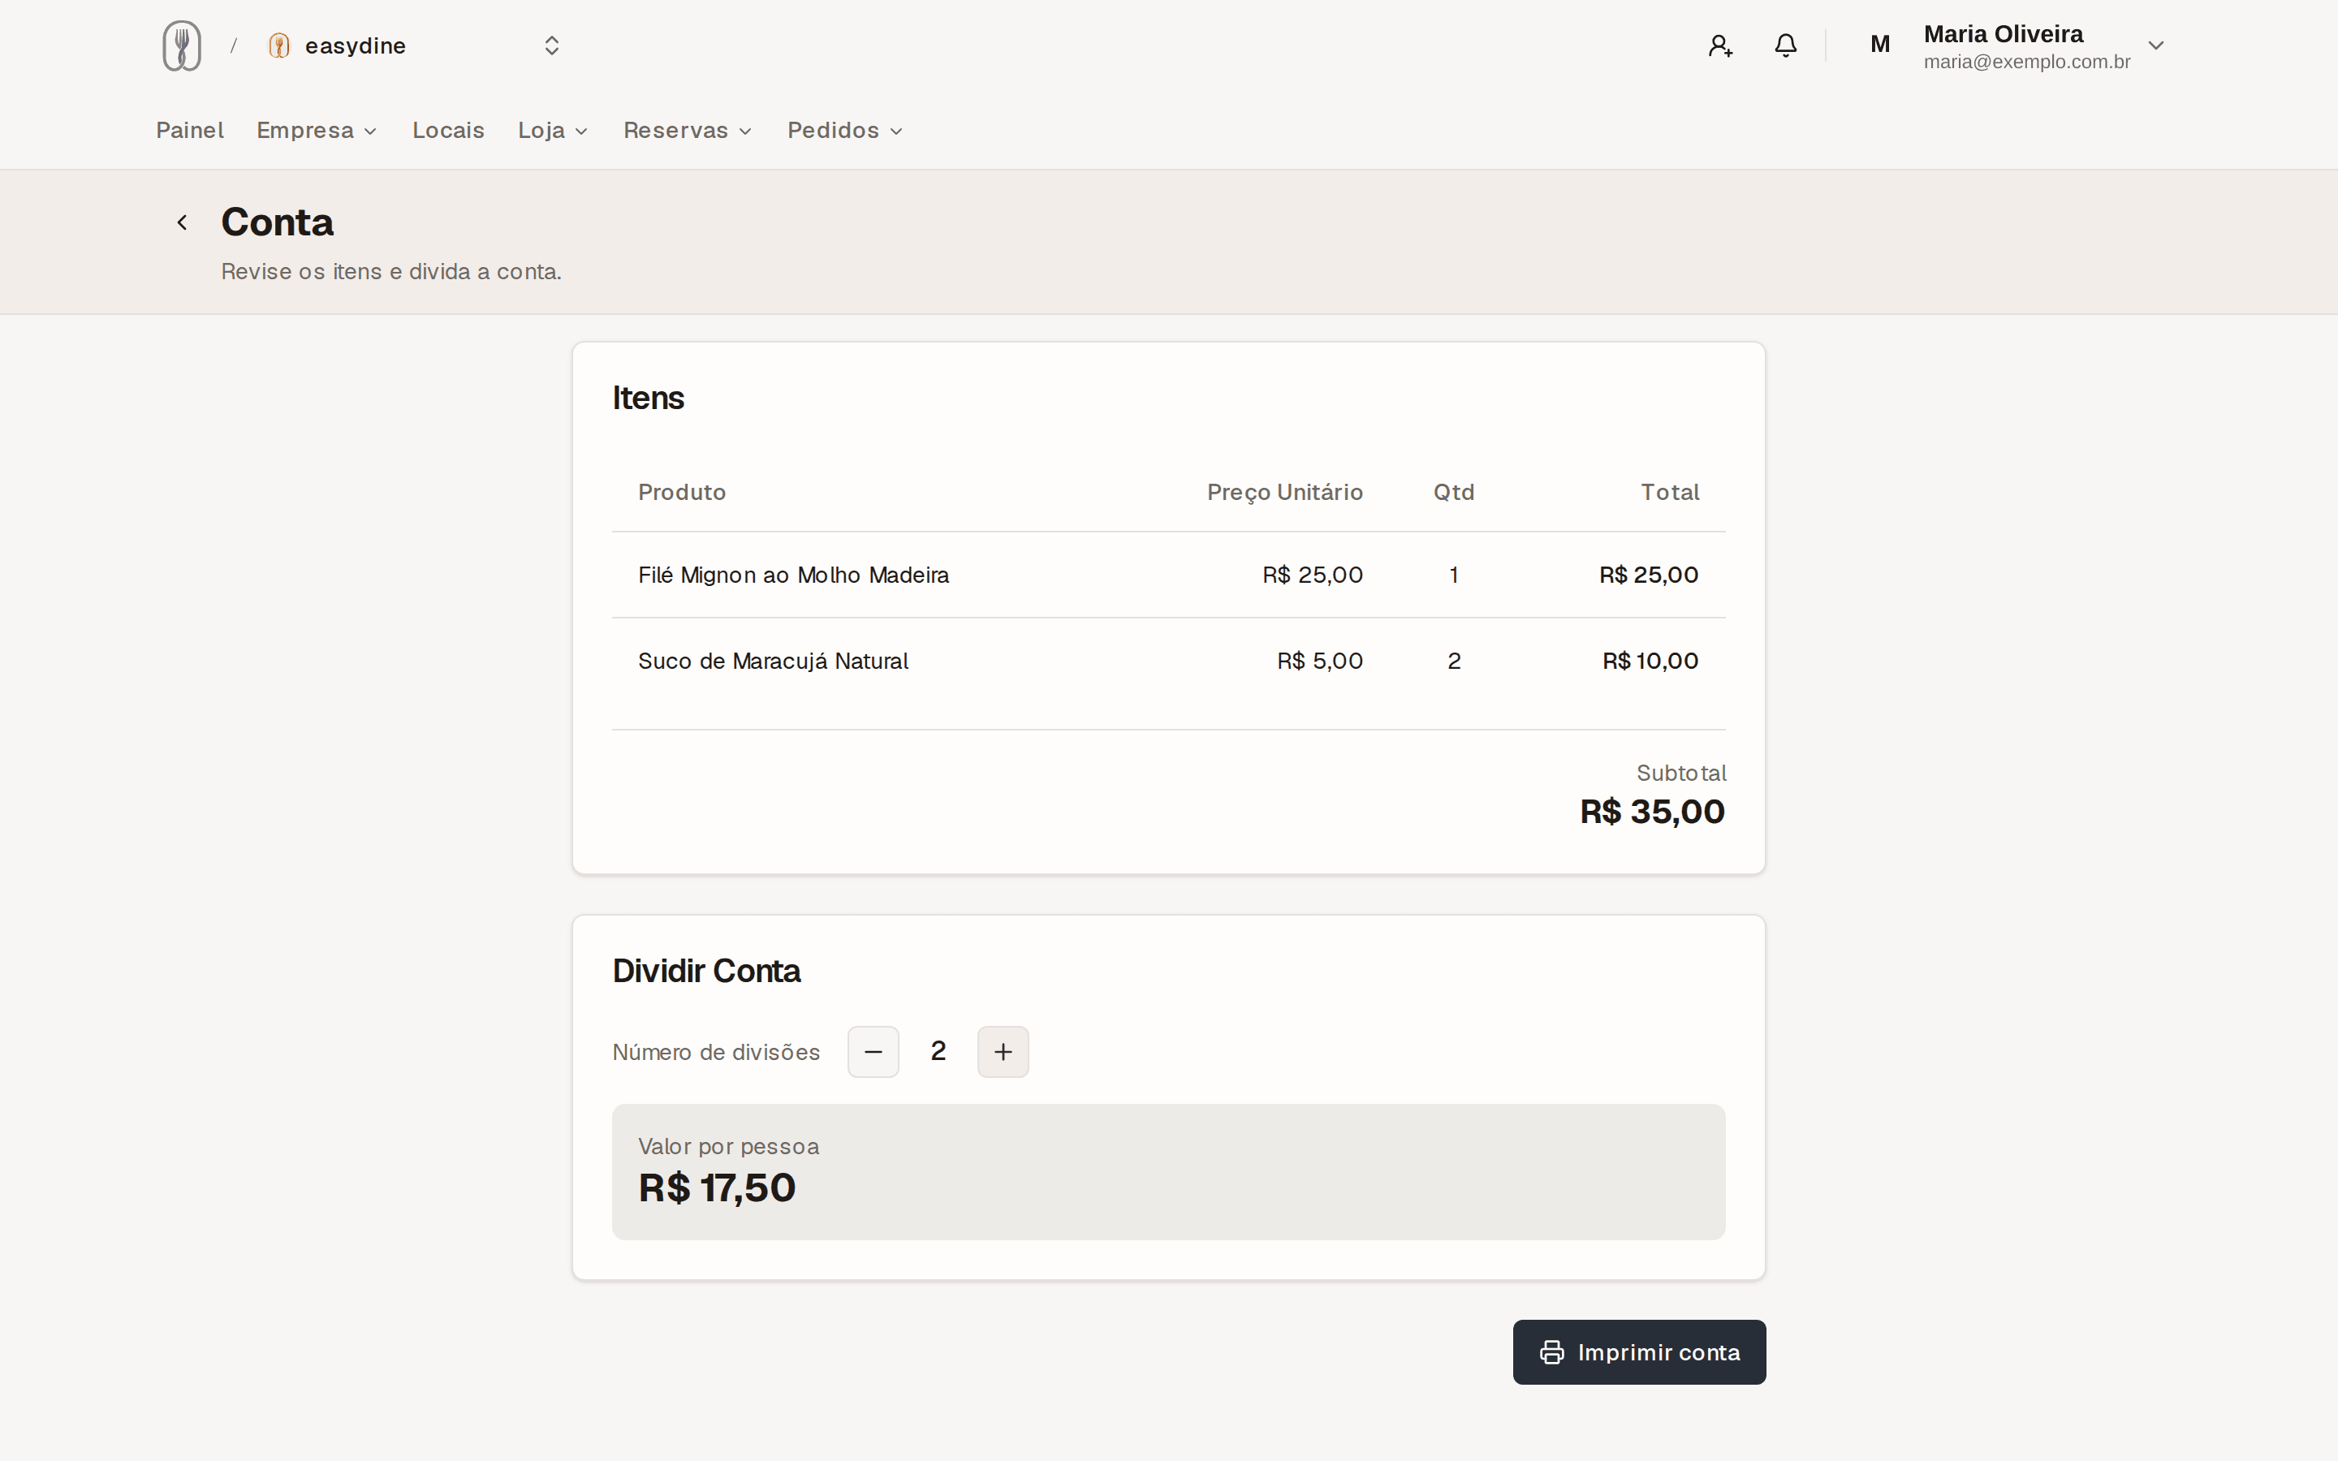2338x1461 pixels.
Task: Expand the Loja chevron arrow
Action: [x=580, y=131]
